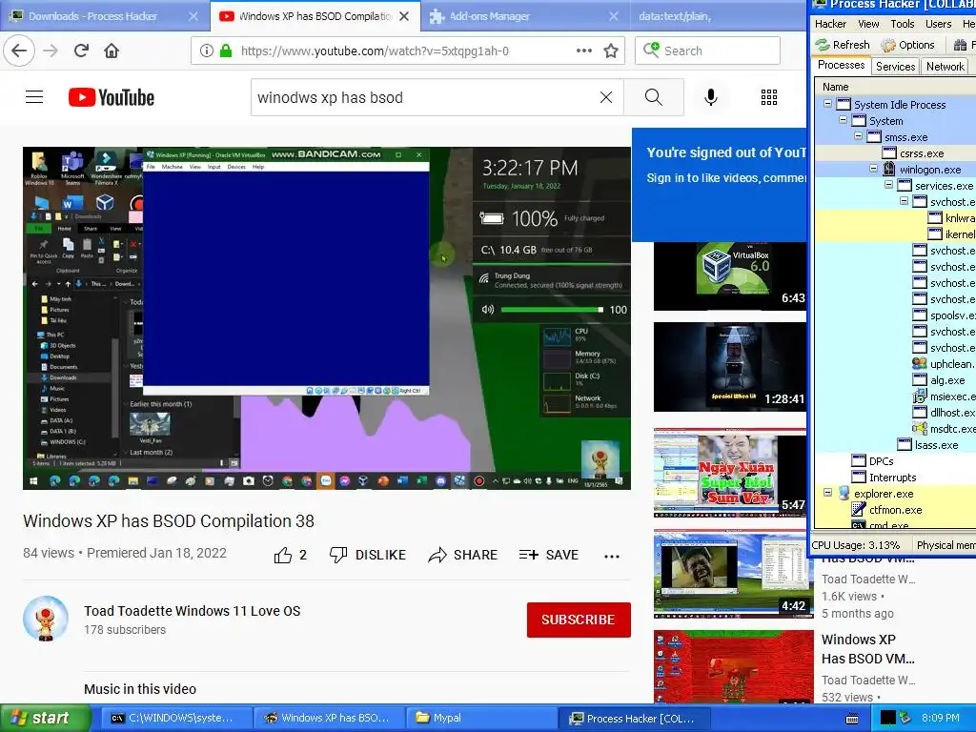Select the Services tab
The height and width of the screenshot is (732, 976).
(895, 67)
